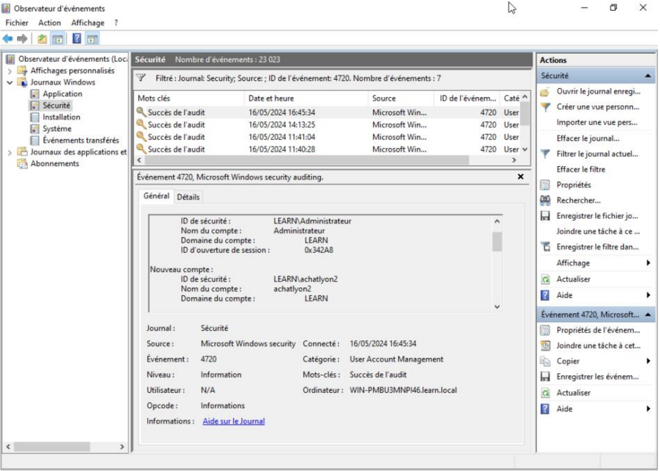
Task: Select the event dated 16/05/2024 11:41:04
Action: click(327, 137)
